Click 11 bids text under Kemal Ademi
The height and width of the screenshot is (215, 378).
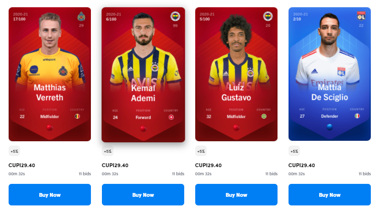tap(178, 174)
